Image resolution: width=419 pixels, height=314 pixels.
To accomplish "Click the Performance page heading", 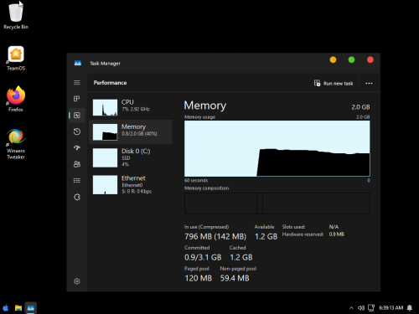I will tap(110, 83).
